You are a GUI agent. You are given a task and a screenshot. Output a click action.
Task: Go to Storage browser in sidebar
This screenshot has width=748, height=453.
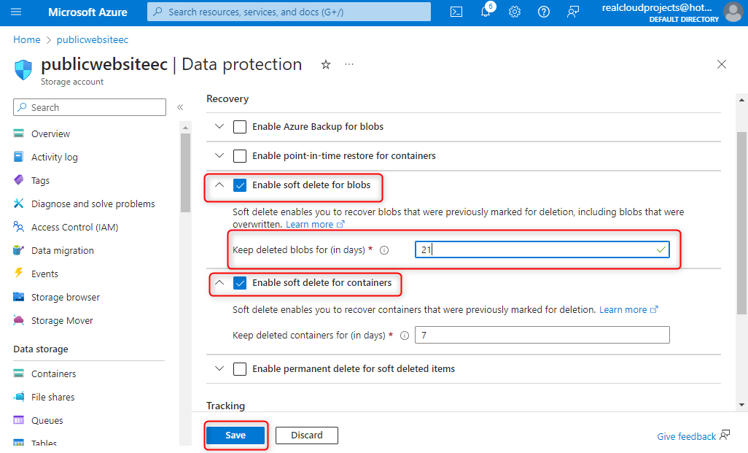[x=66, y=297]
